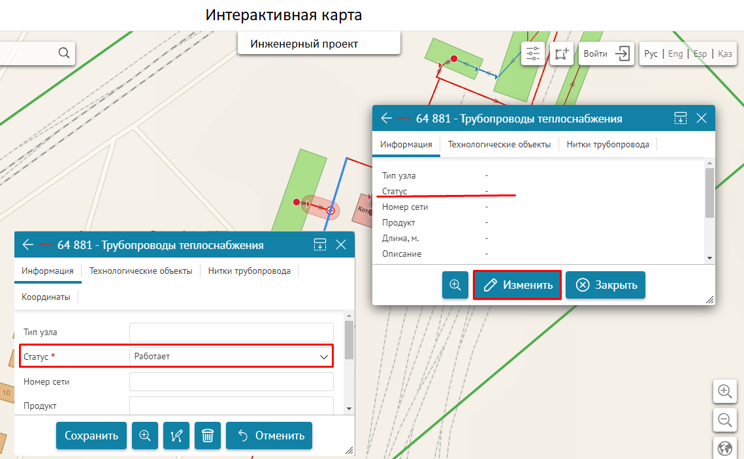Switch language to Eng
The height and width of the screenshot is (459, 744).
[x=675, y=53]
